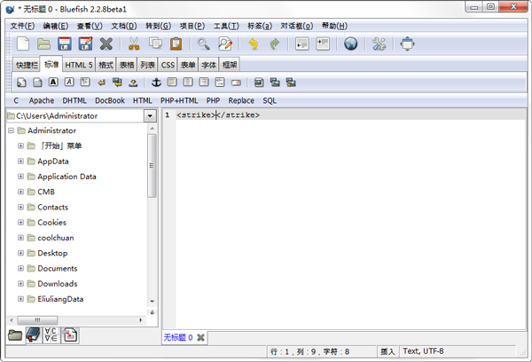Insert paragraph tag icon

pyautogui.click(x=85, y=82)
